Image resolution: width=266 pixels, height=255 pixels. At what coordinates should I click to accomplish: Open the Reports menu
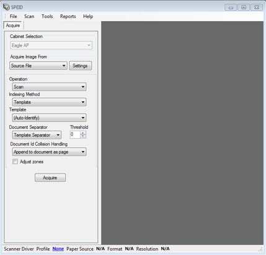68,16
